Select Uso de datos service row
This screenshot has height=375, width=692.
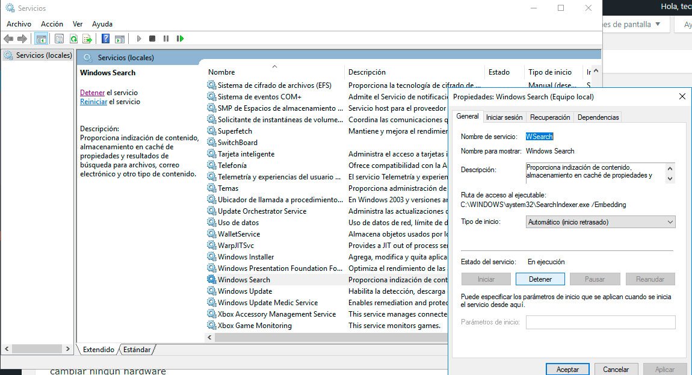pos(238,223)
